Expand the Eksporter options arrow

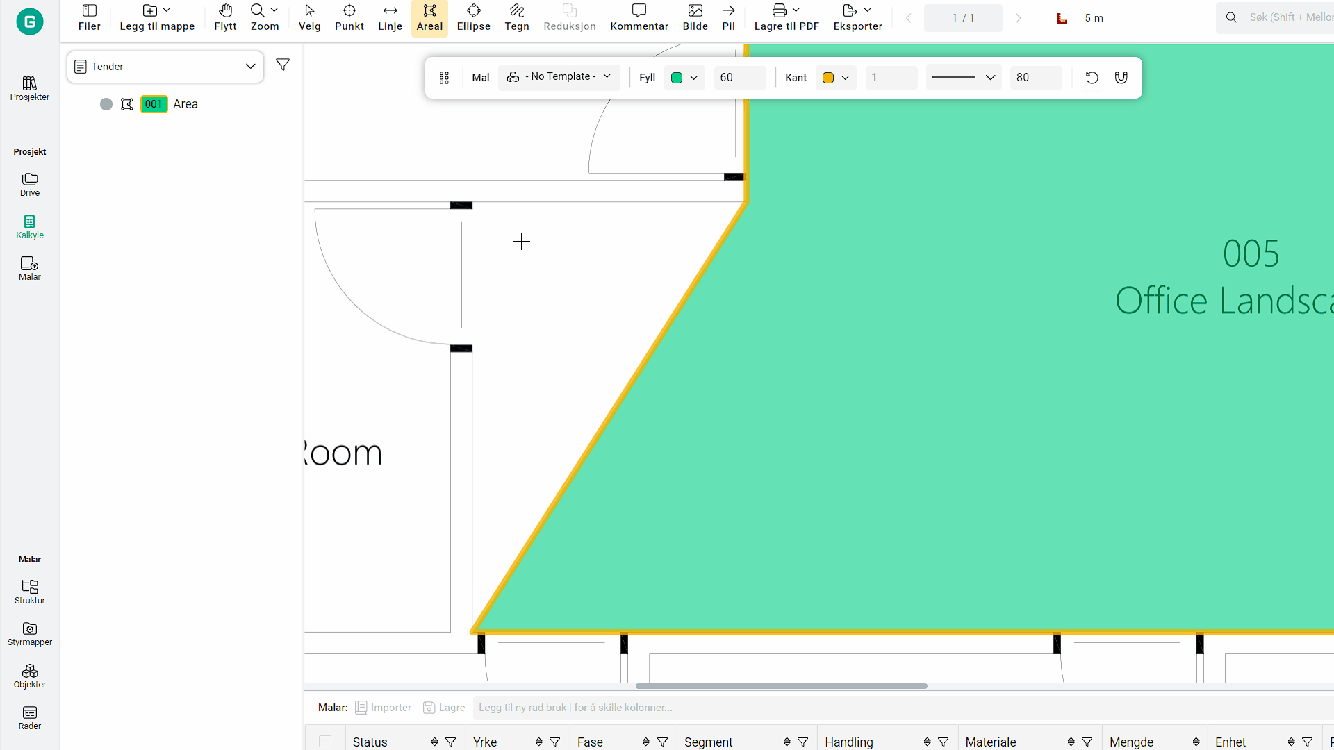pyautogui.click(x=867, y=10)
